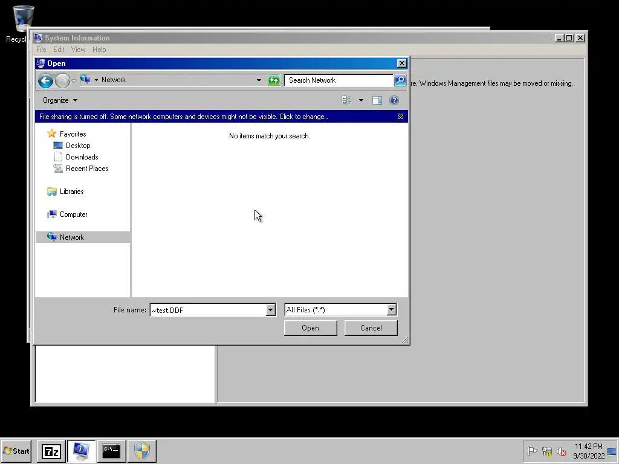Click the Computer icon in sidebar
The height and width of the screenshot is (464, 619).
pos(52,214)
